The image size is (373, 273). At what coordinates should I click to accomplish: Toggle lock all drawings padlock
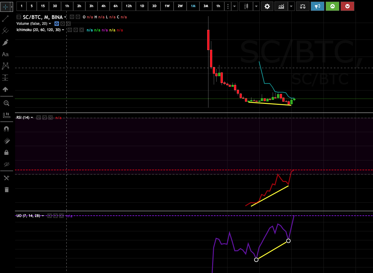pos(7,152)
